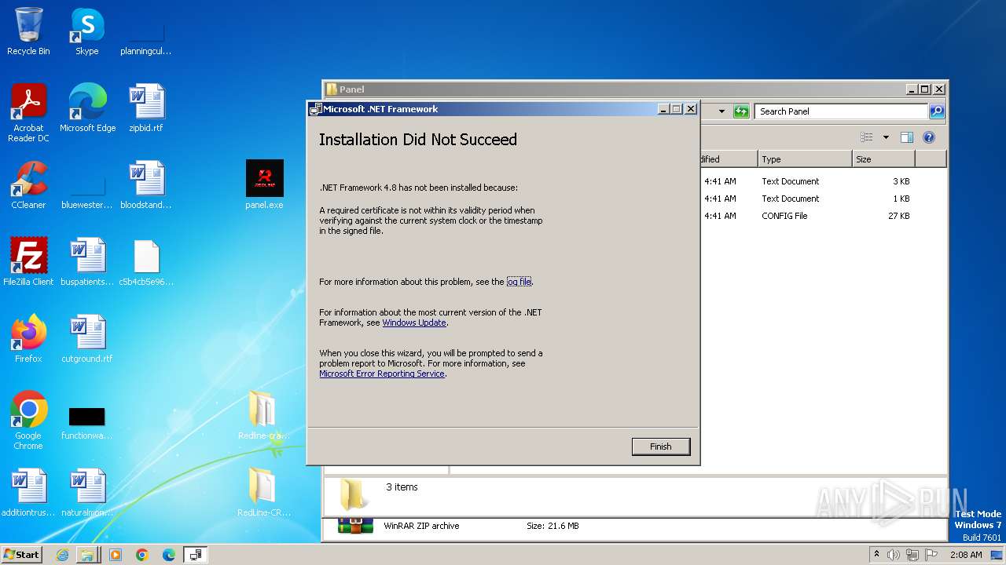Open Edge from the taskbar
This screenshot has width=1006, height=565.
(x=168, y=555)
